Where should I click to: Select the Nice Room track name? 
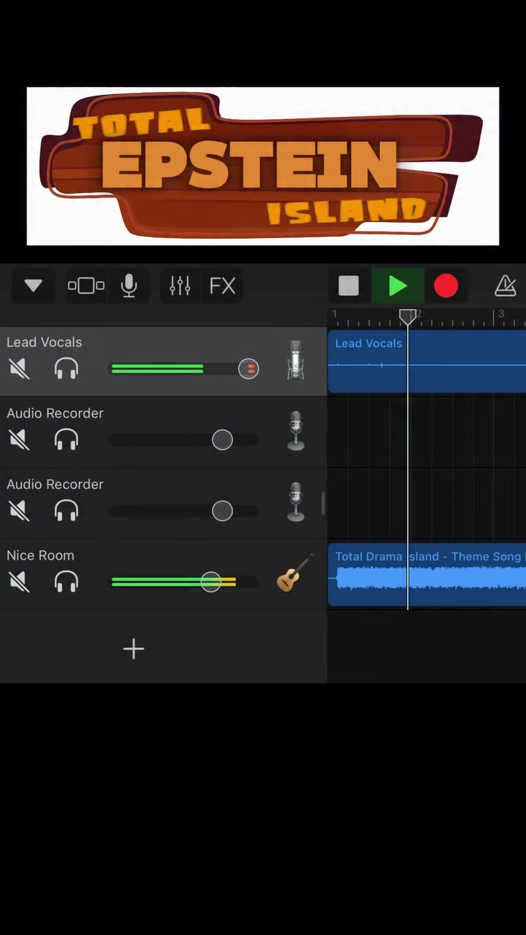(40, 555)
